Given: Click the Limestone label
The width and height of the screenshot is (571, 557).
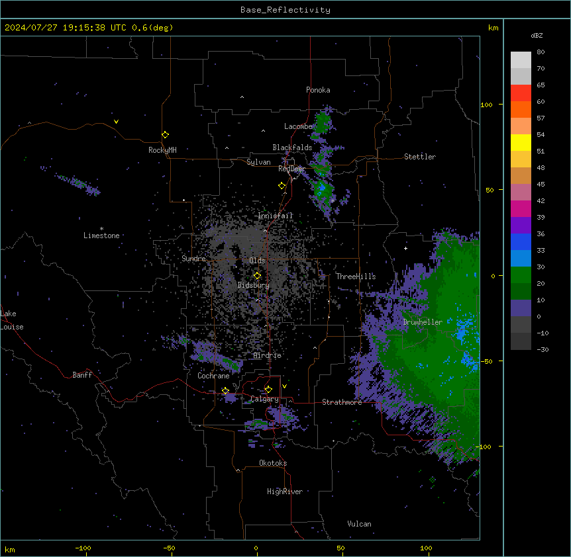Looking at the screenshot, I should 101,236.
